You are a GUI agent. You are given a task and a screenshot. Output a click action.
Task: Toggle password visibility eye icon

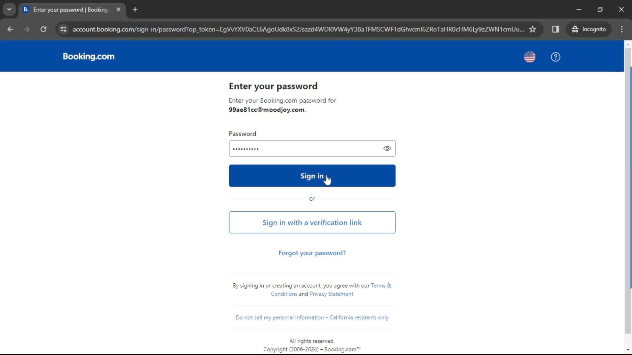pos(386,148)
